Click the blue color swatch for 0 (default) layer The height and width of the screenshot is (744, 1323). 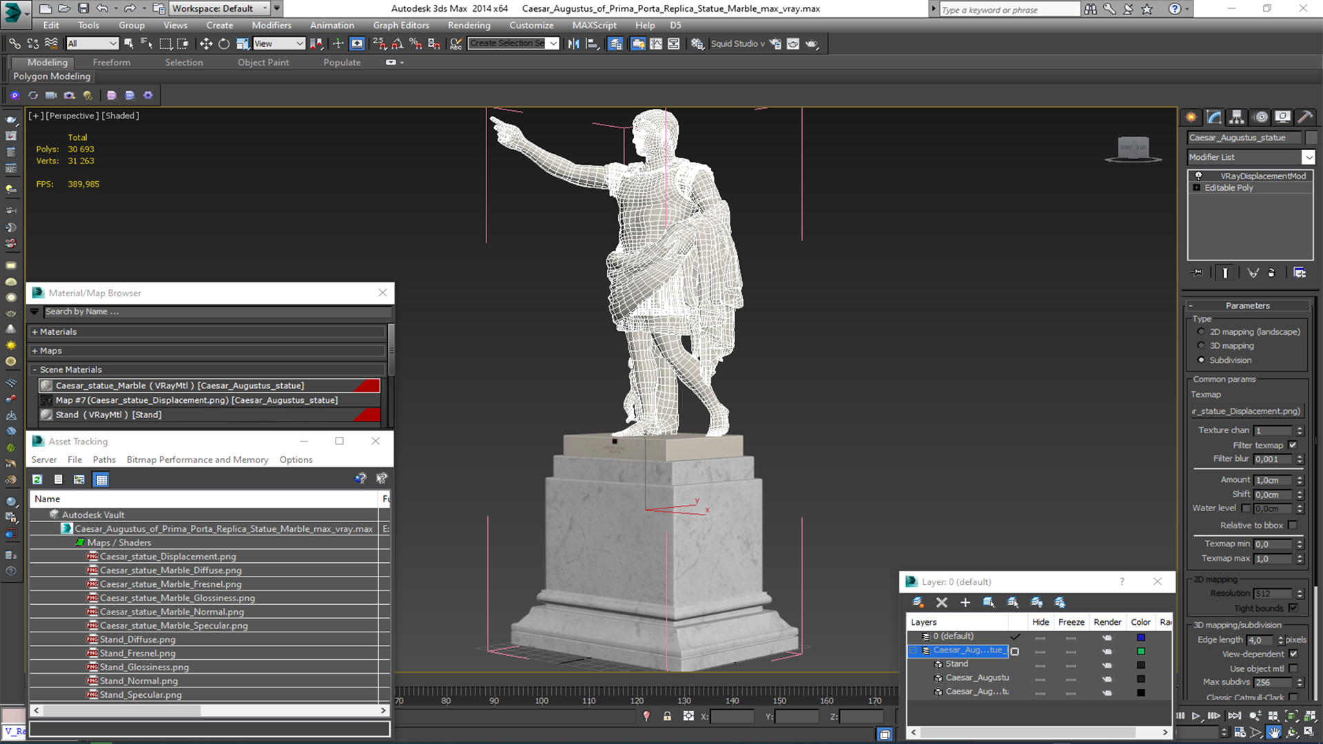coord(1140,637)
